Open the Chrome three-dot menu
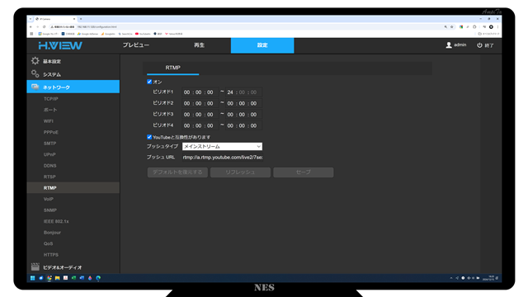Viewport: 528px width, 297px height. [497, 26]
